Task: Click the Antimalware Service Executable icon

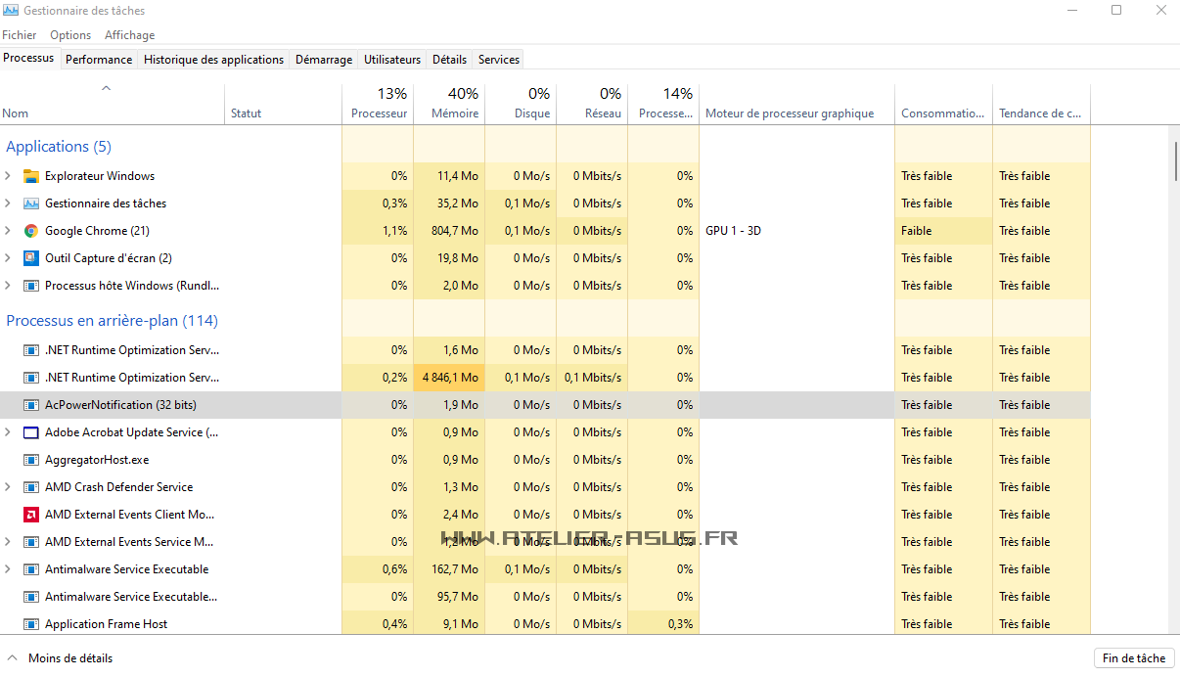Action: 30,569
